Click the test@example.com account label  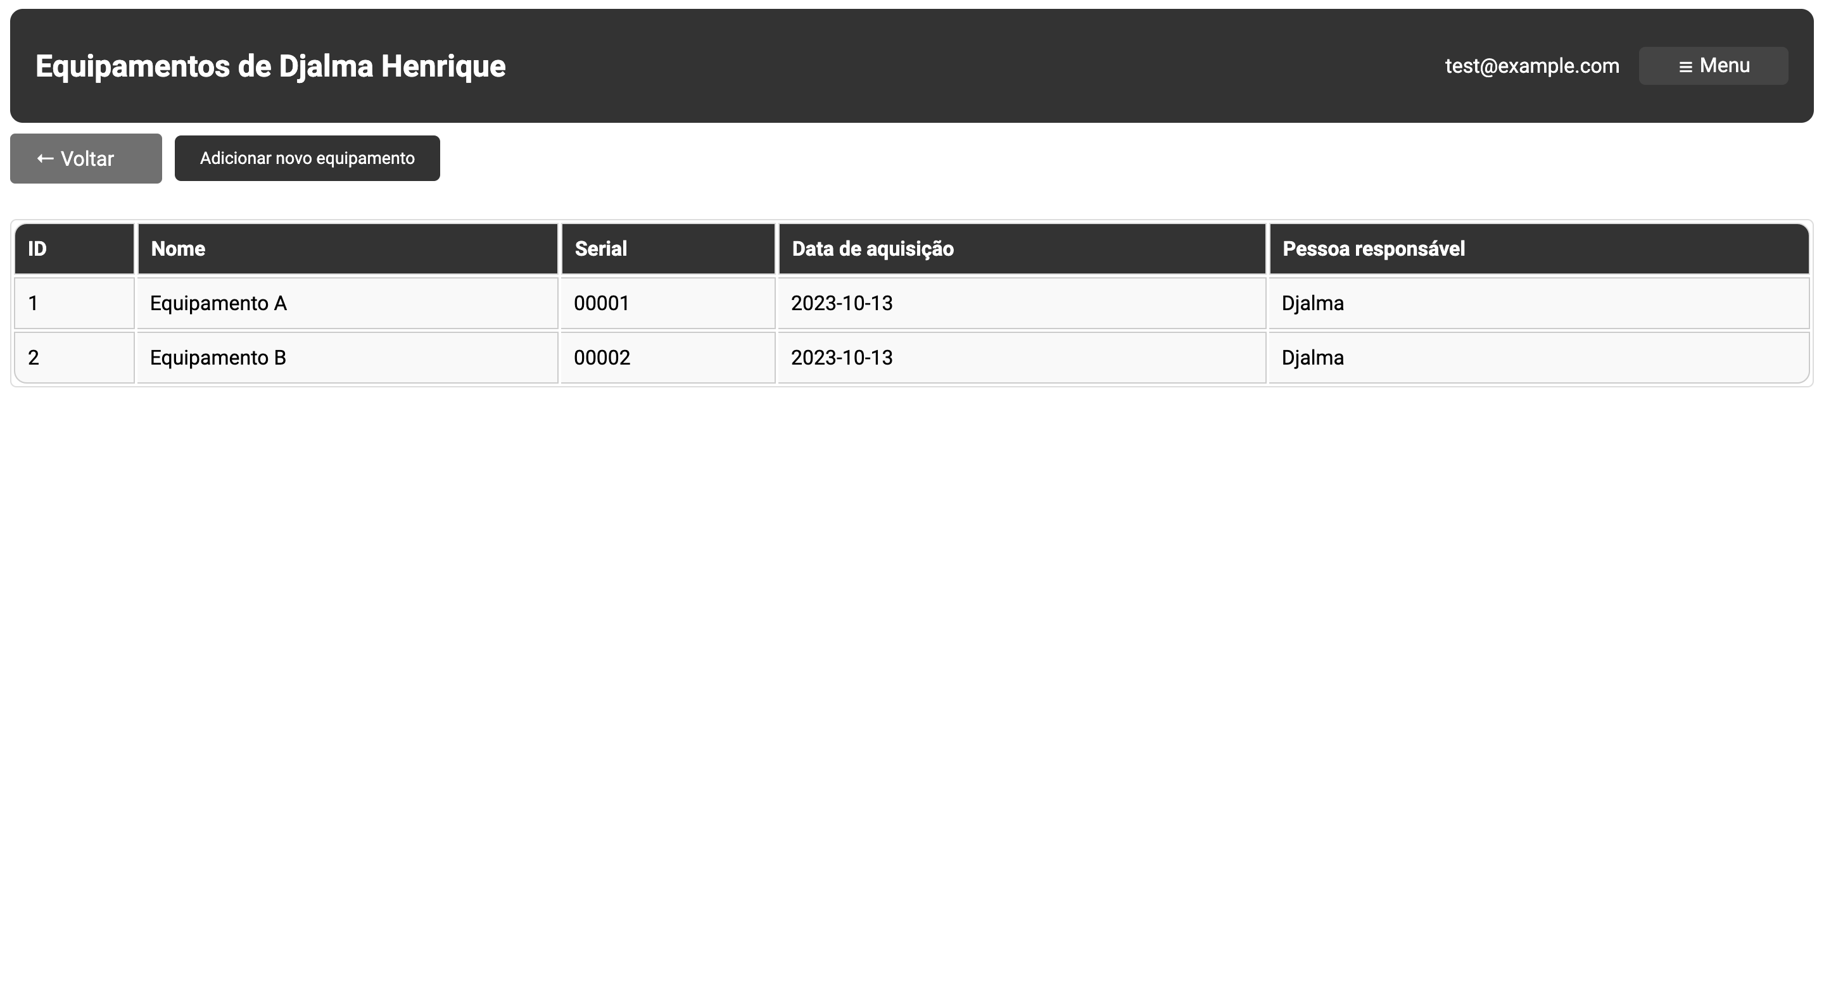[x=1531, y=65]
